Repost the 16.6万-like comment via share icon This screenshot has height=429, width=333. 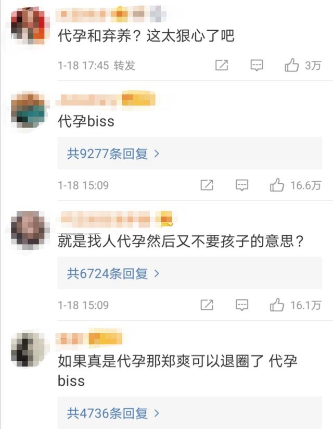(207, 185)
